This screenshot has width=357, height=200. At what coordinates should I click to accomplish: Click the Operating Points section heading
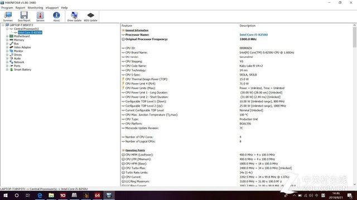(135, 151)
